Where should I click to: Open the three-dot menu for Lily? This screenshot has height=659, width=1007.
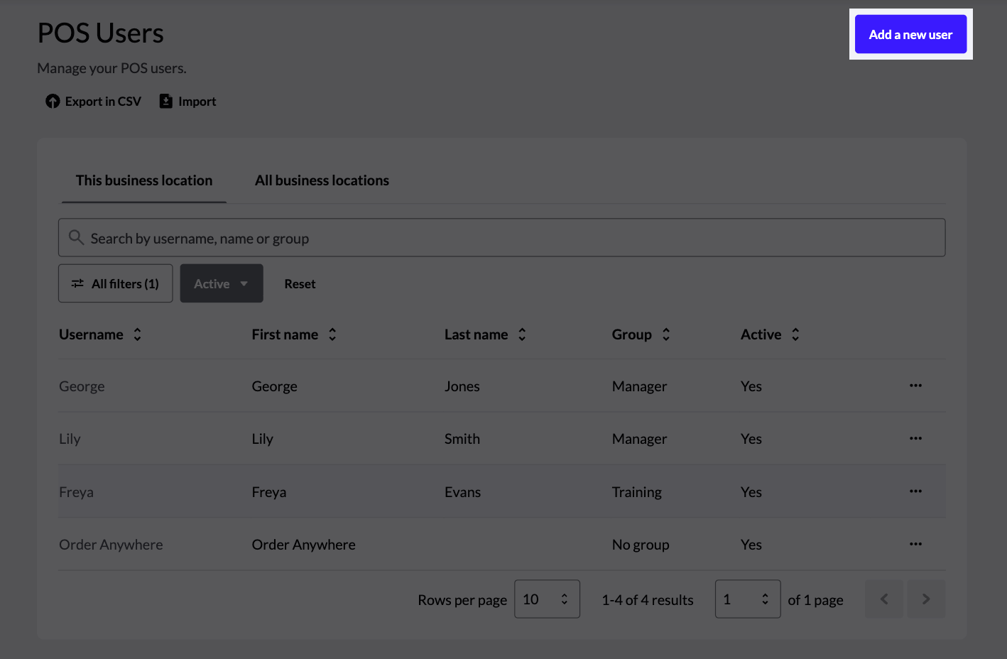click(x=915, y=439)
